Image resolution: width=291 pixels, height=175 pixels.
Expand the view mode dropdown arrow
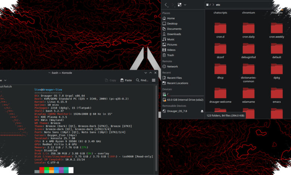[x=185, y=5]
